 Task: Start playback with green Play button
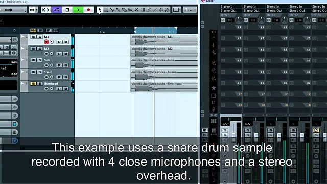pos(78,10)
